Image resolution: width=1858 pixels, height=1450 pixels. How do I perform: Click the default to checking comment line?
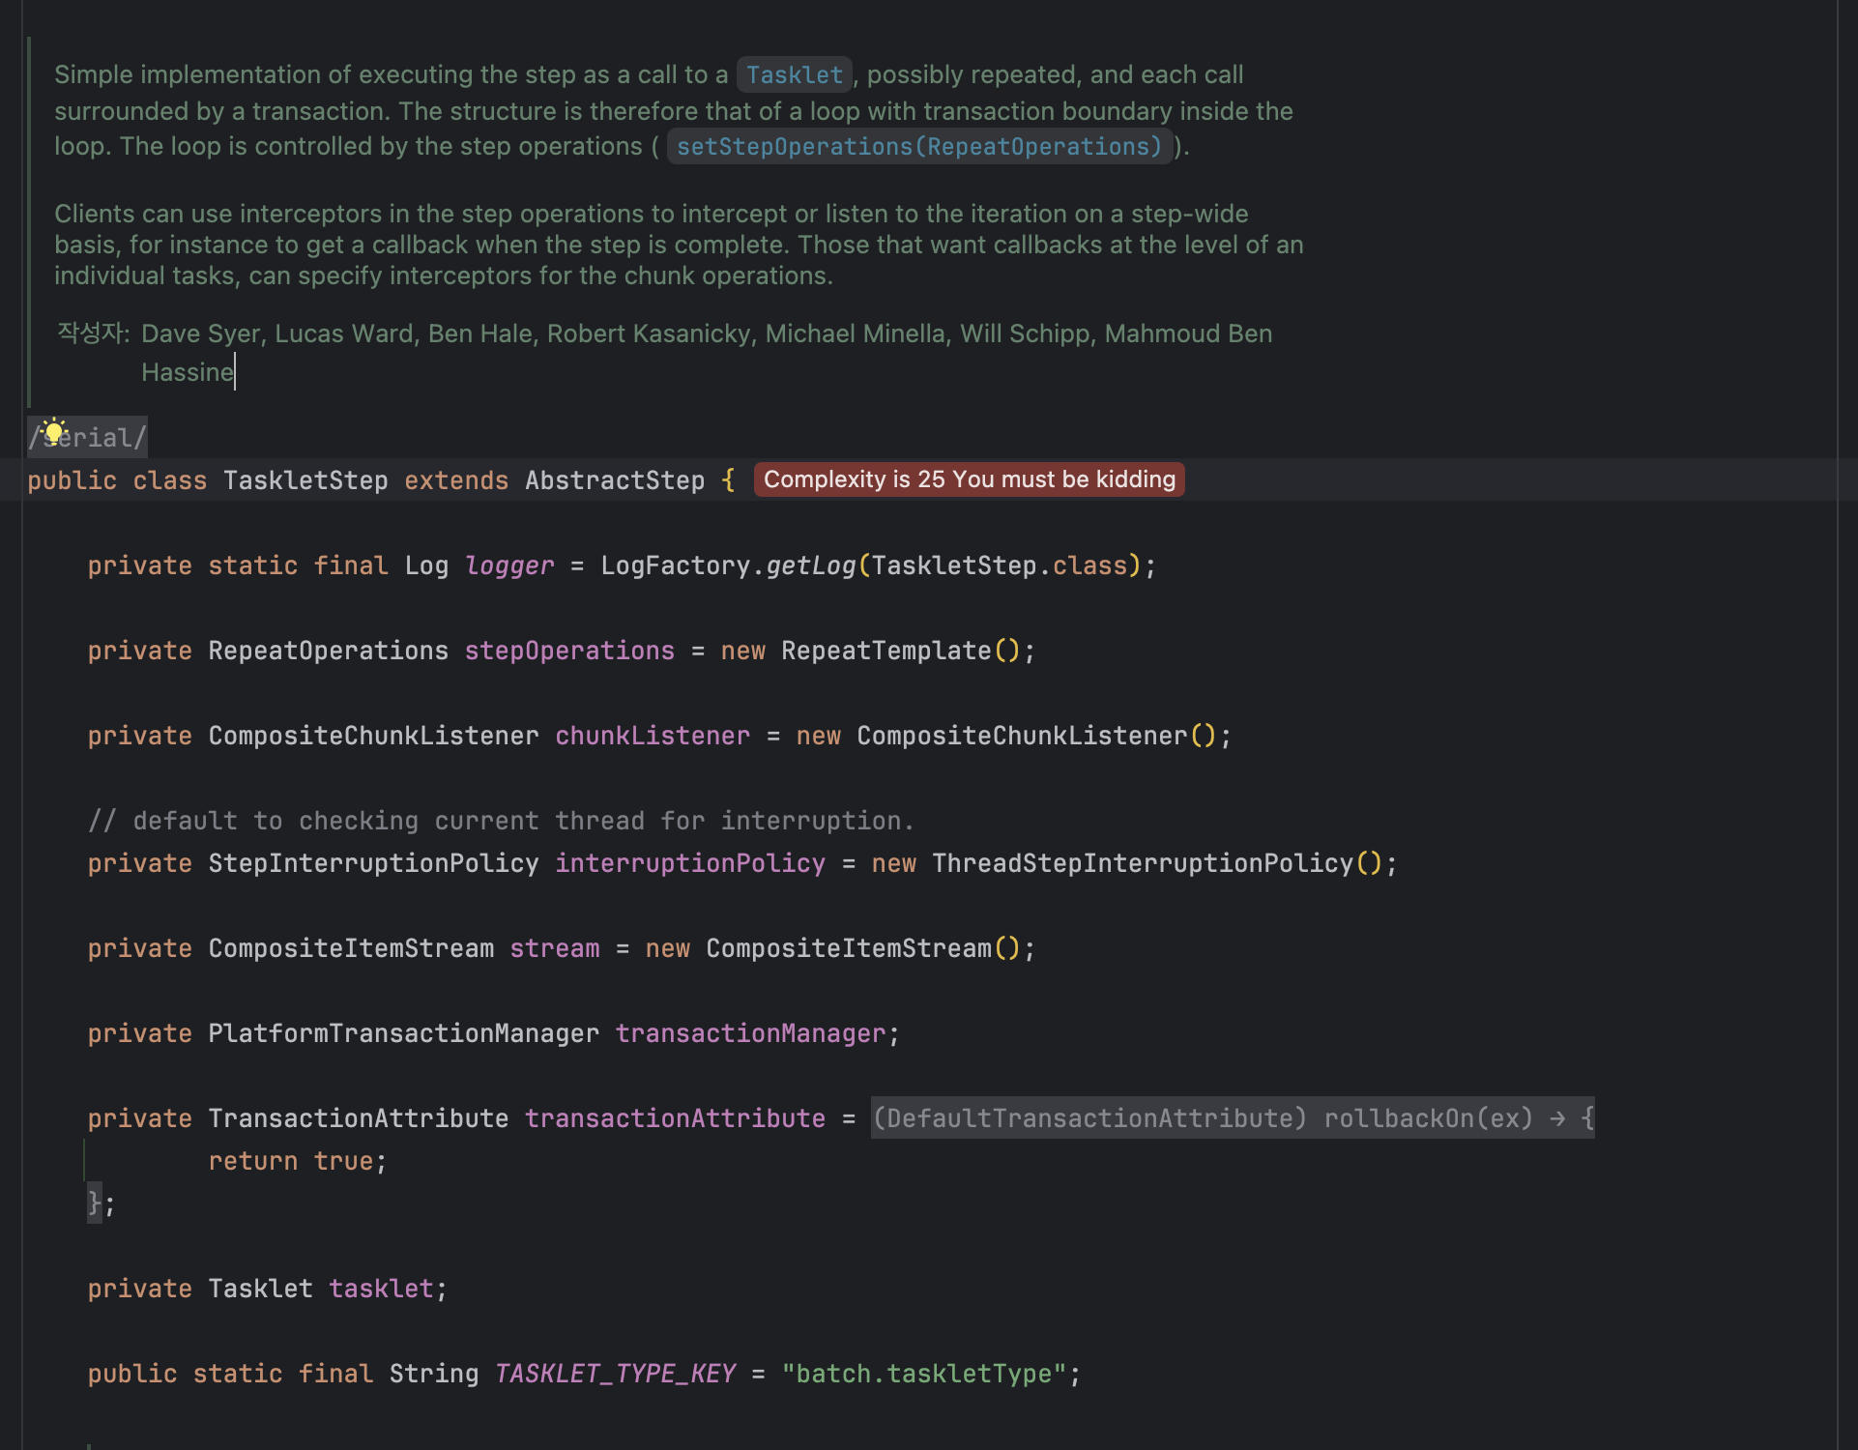tap(500, 821)
